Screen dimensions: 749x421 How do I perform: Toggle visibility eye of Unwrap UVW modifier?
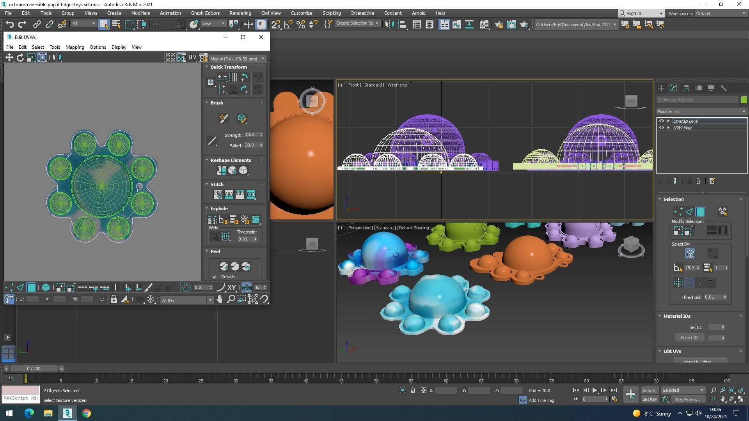[x=661, y=121]
